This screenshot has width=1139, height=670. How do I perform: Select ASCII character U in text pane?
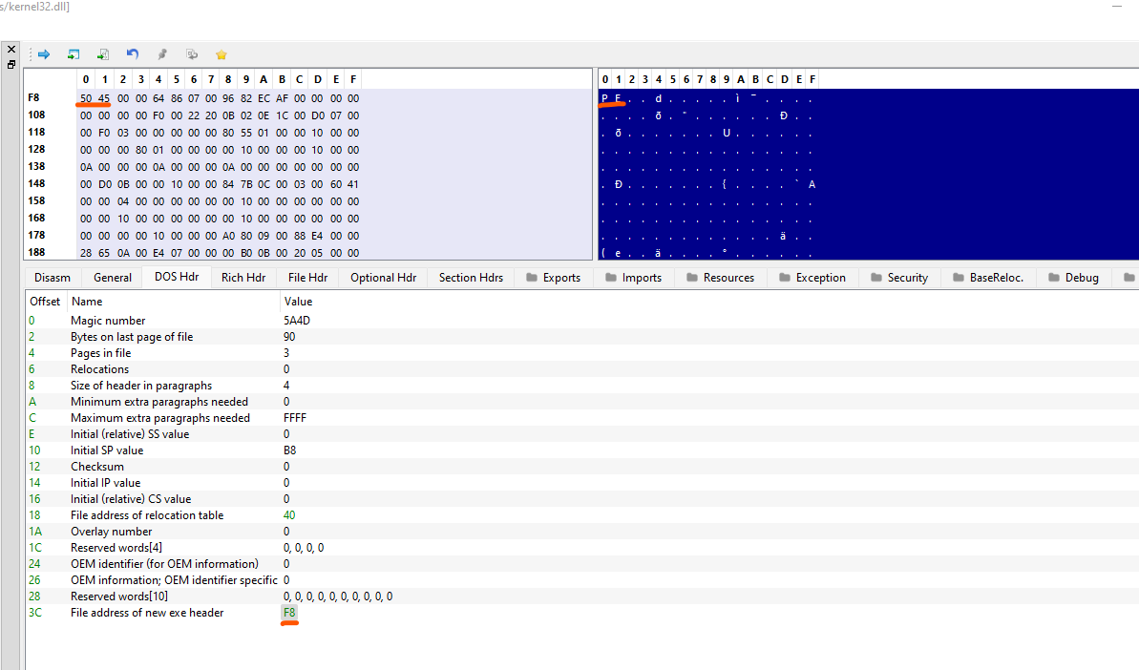coord(727,133)
